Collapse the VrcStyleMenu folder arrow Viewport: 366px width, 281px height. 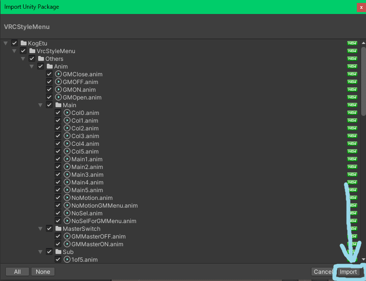(x=14, y=51)
